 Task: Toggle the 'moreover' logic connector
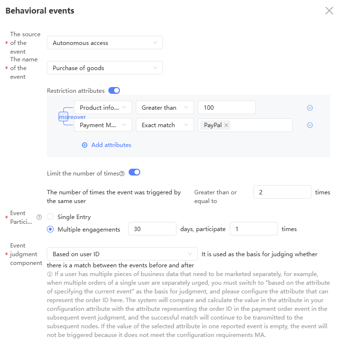pos(72,117)
